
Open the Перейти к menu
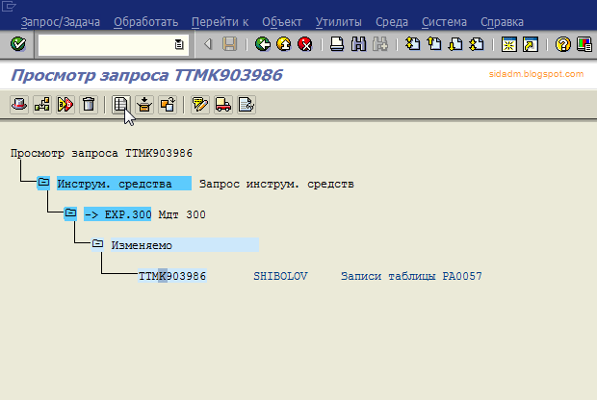coord(221,22)
